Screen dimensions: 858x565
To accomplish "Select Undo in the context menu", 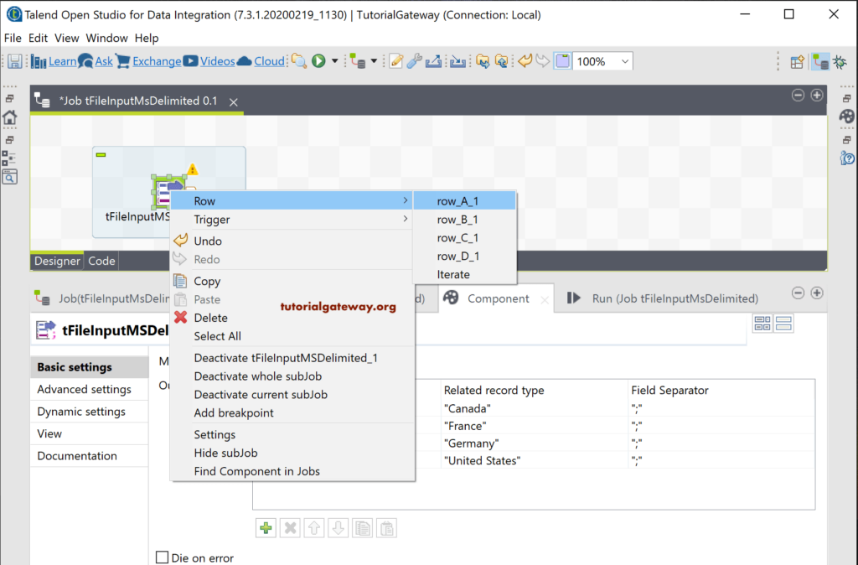I will click(292, 241).
